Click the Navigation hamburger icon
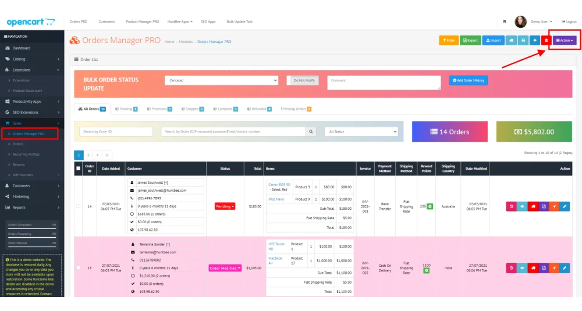 pyautogui.click(x=6, y=36)
